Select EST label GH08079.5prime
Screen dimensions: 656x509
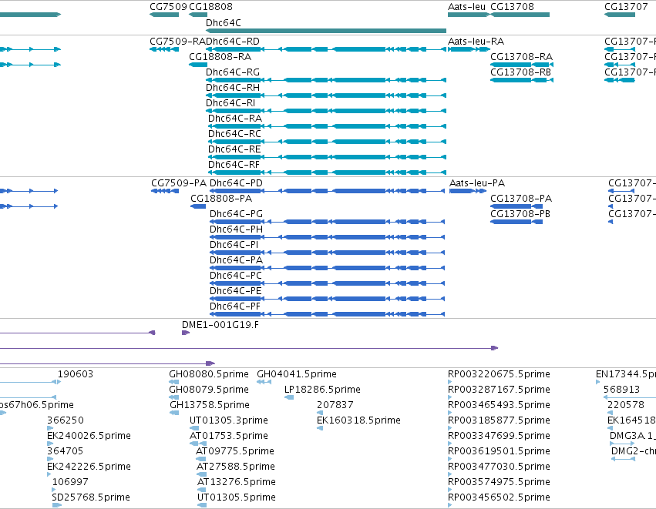209,390
